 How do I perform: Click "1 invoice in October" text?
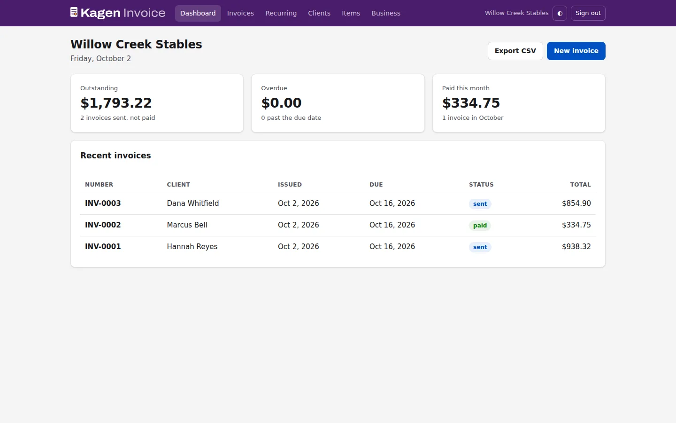click(x=473, y=118)
